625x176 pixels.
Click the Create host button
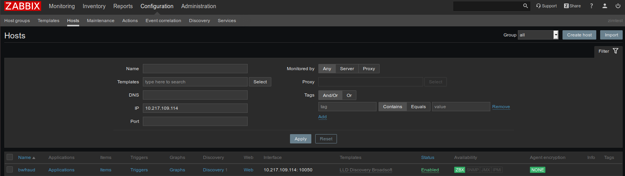[x=579, y=35]
